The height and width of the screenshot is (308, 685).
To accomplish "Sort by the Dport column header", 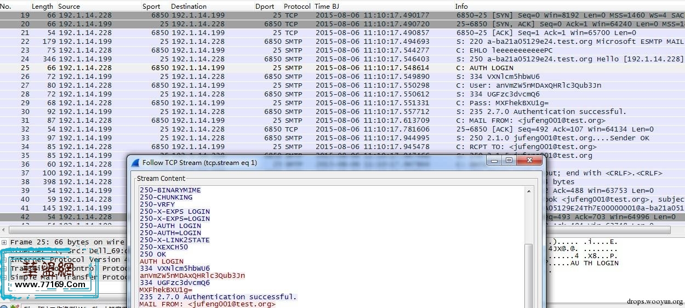I will tap(264, 6).
